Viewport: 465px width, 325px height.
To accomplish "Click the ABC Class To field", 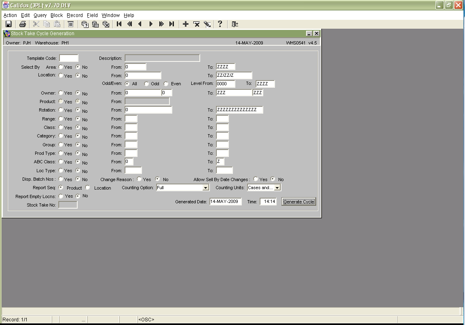I will click(x=220, y=162).
